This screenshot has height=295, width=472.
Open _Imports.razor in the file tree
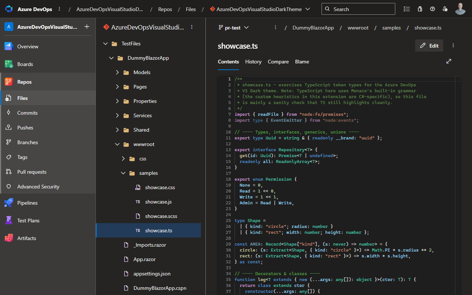point(149,245)
